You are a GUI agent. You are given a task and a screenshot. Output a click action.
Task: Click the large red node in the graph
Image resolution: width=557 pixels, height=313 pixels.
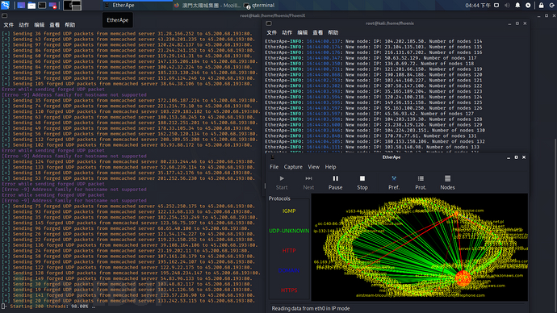click(463, 278)
